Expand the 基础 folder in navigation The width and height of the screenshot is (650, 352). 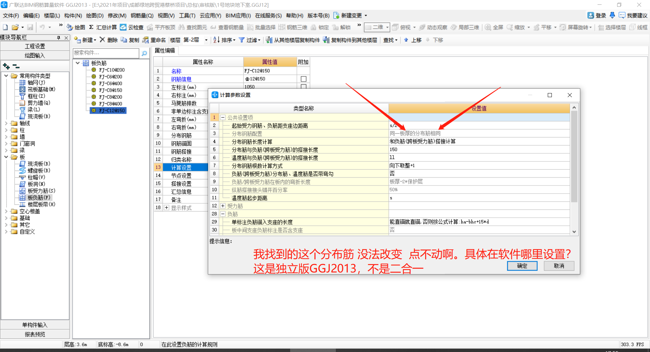(x=6, y=218)
